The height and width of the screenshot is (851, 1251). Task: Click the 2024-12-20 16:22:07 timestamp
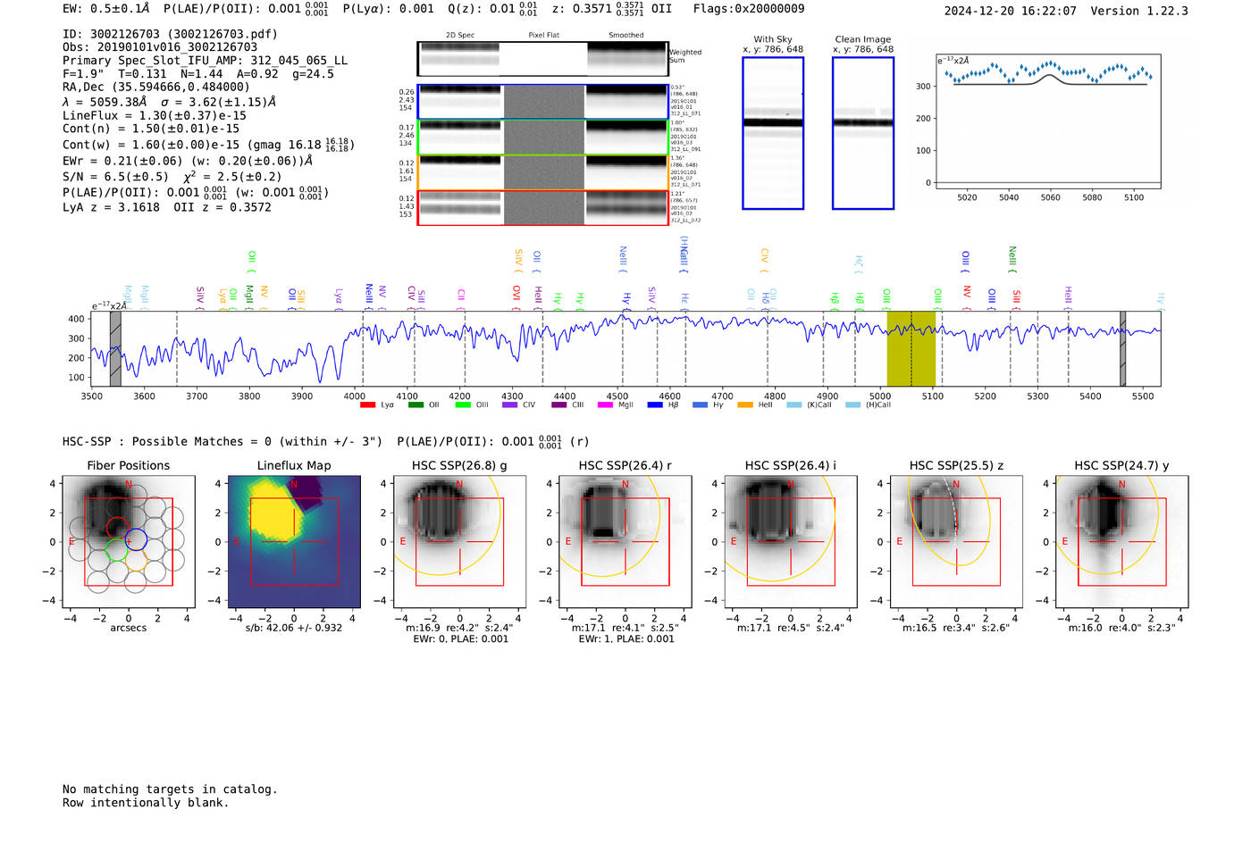[1011, 11]
